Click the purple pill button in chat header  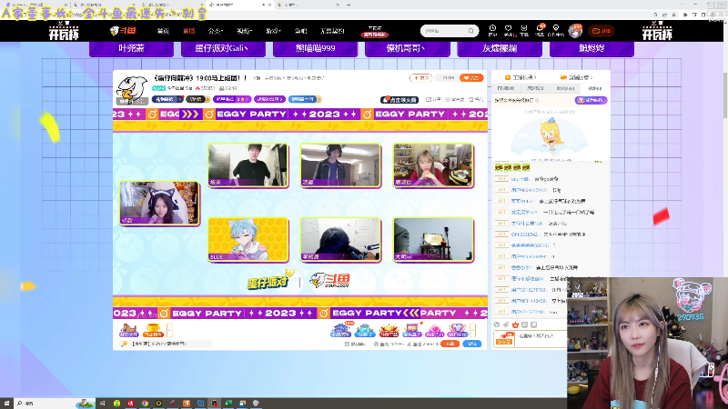(591, 100)
